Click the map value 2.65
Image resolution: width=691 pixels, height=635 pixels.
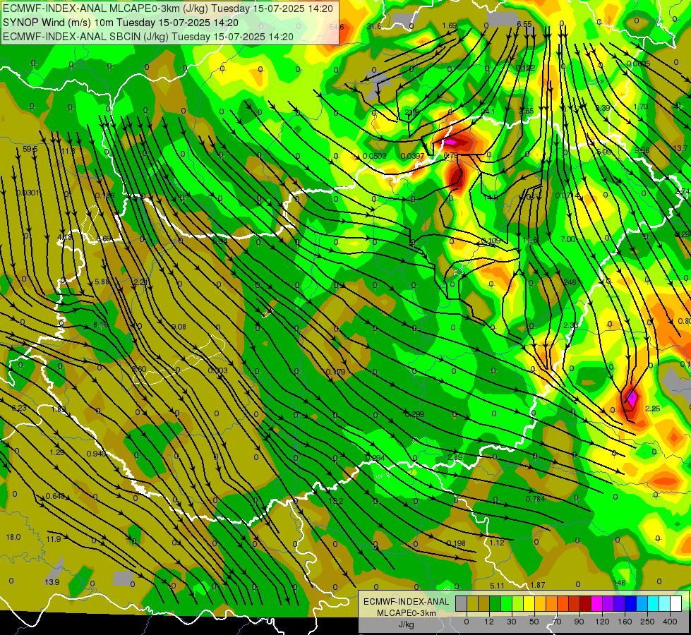pos(527,111)
